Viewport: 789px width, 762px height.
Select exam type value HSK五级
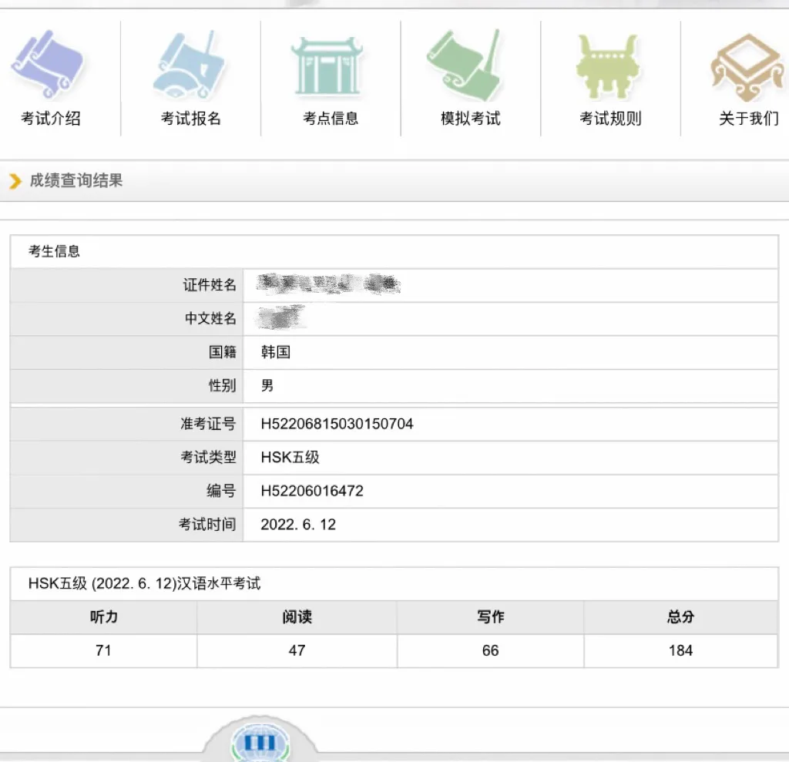(x=290, y=457)
